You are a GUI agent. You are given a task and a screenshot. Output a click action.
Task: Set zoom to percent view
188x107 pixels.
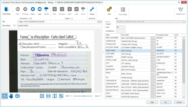(x=61, y=96)
